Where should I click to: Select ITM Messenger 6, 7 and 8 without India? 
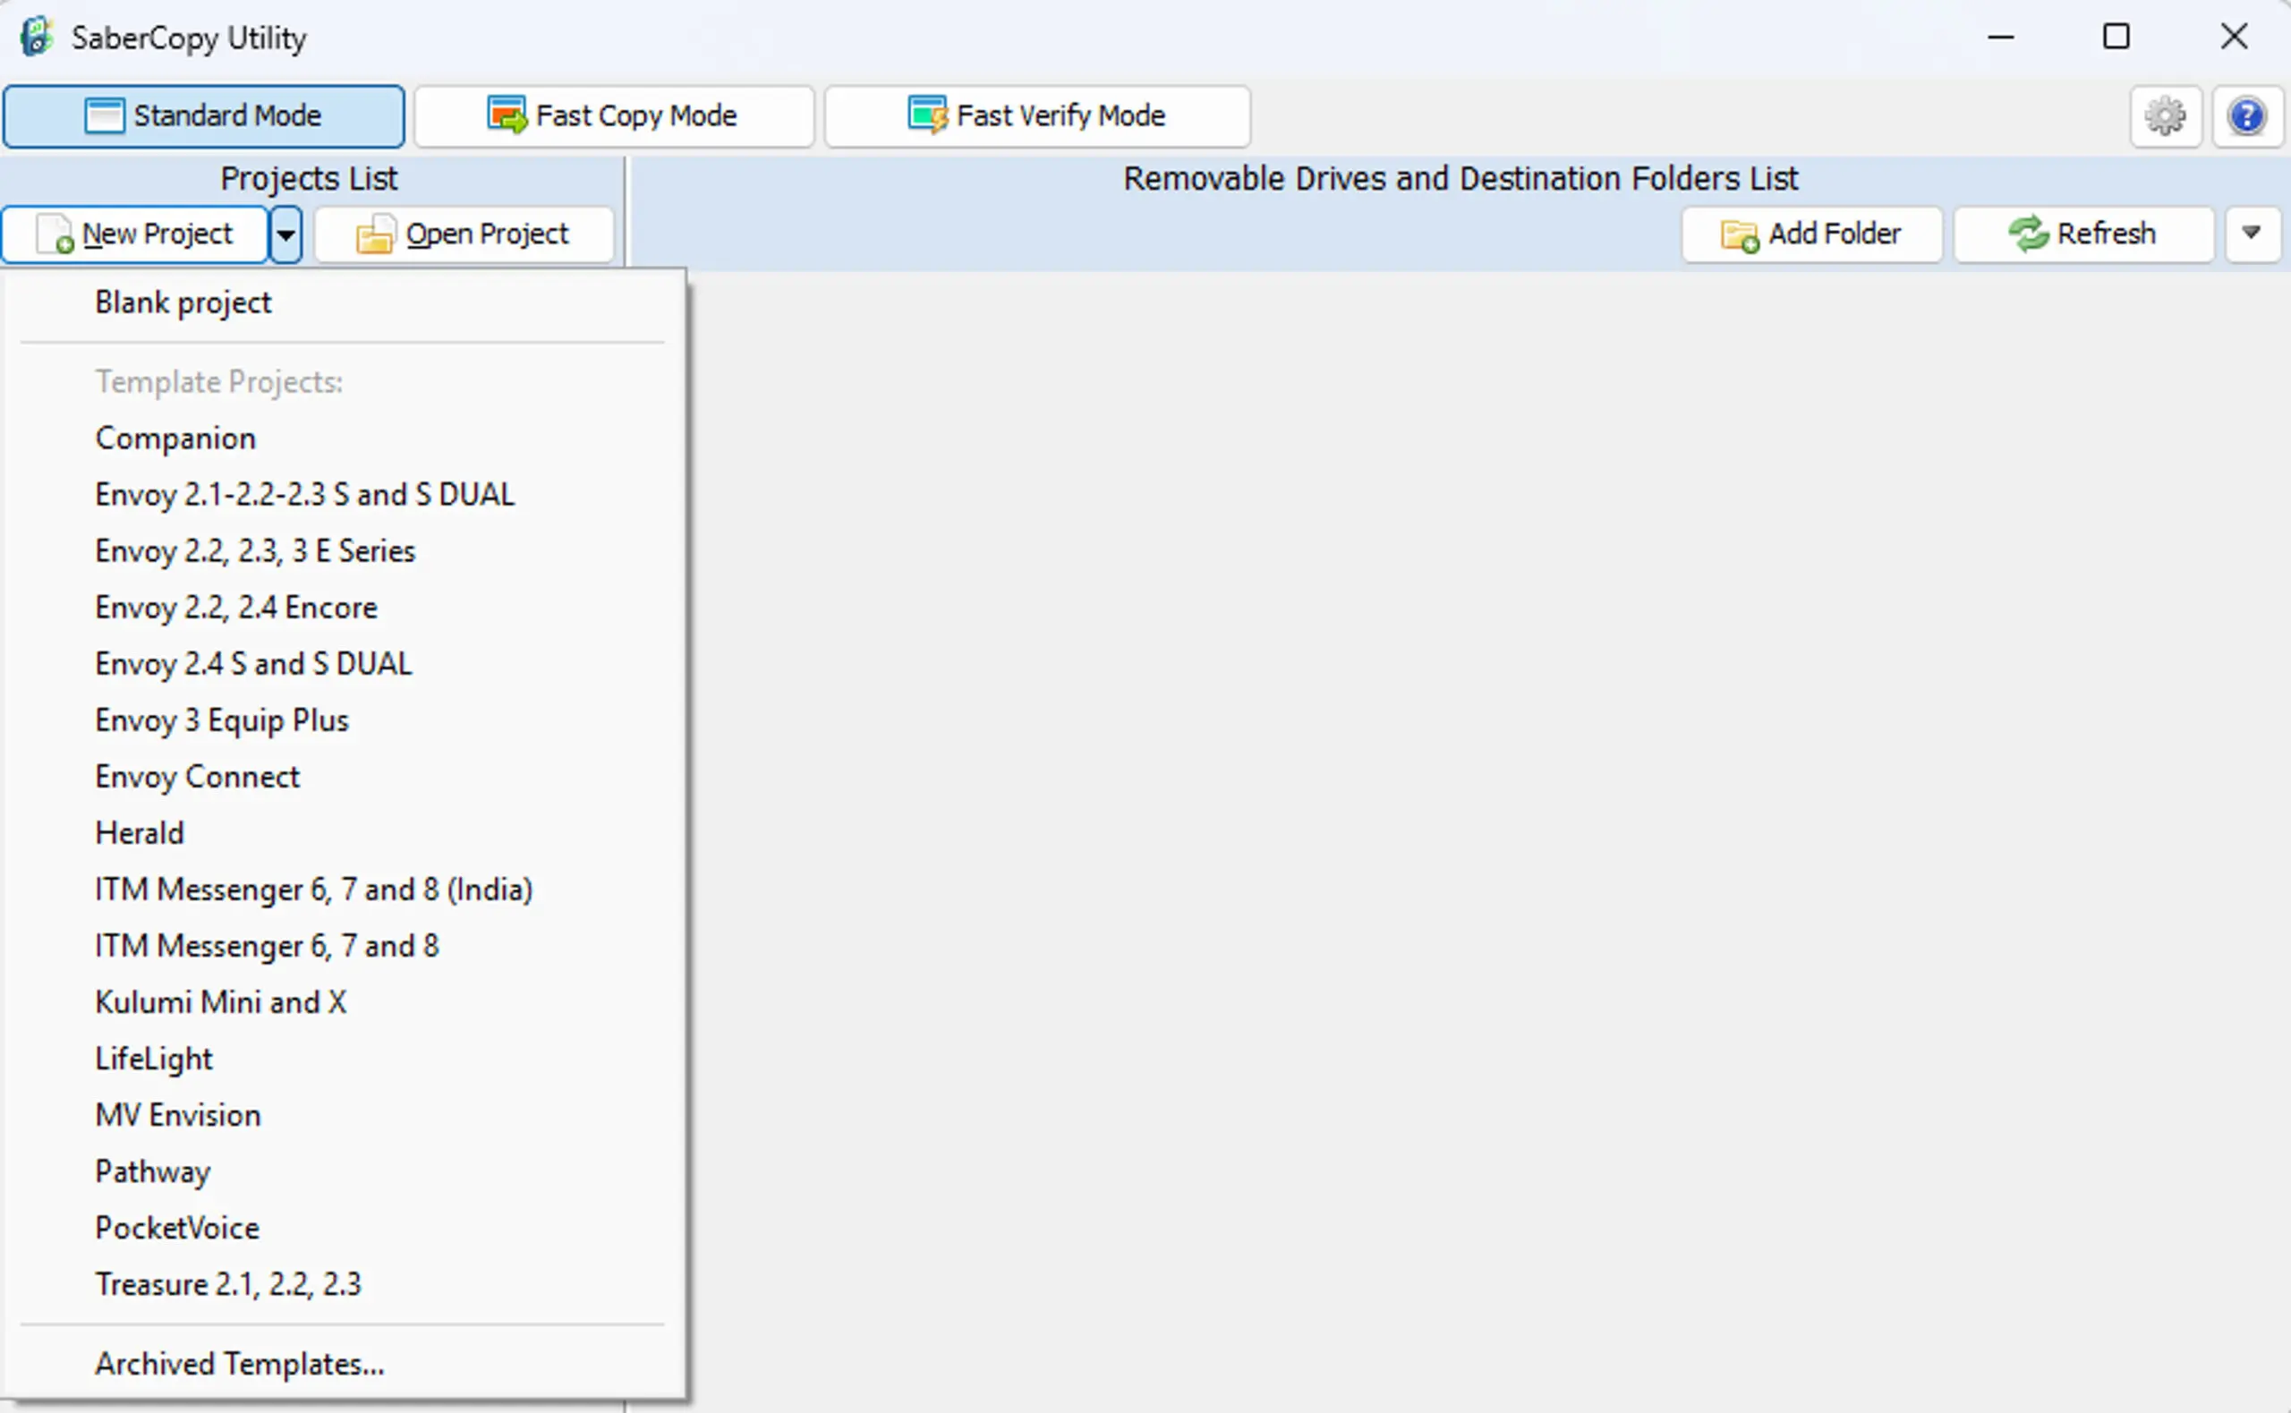pos(344,946)
